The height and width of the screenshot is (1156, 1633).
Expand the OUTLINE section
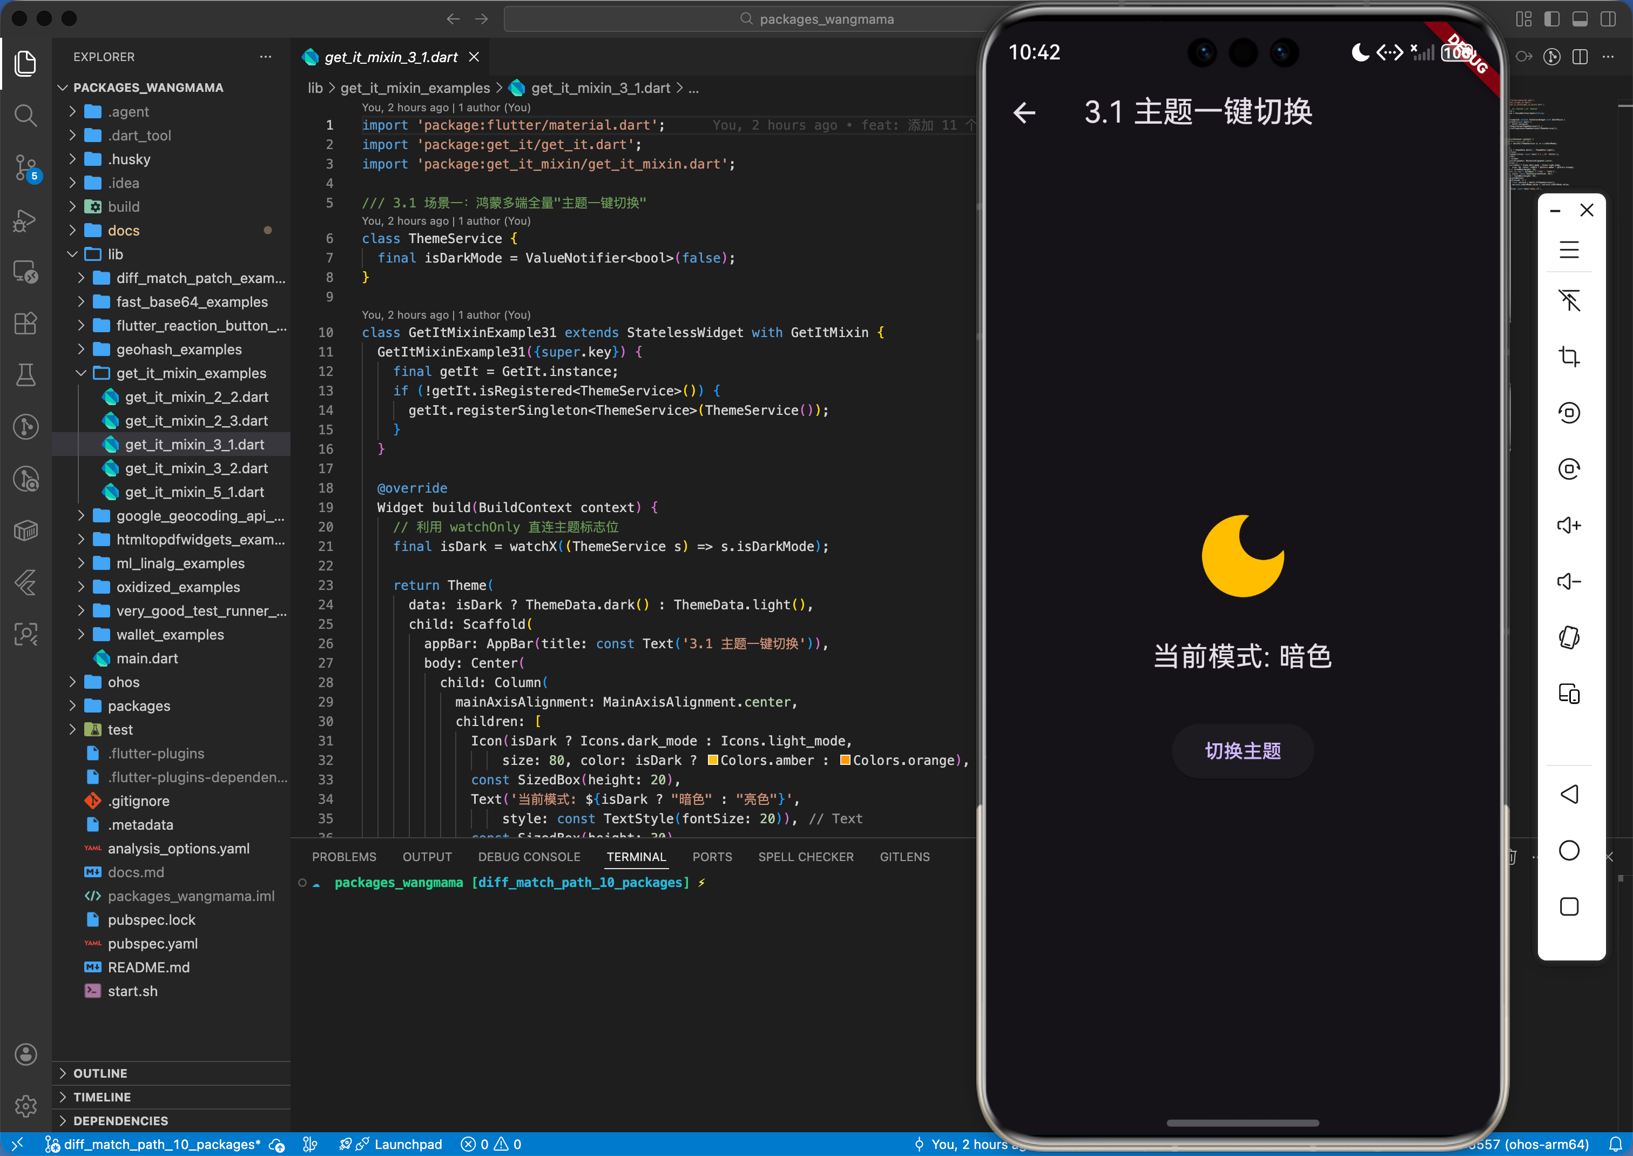coord(100,1073)
